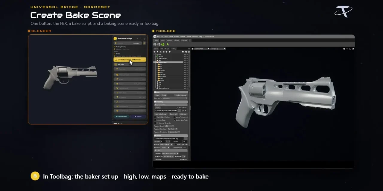
Task: Search in the Marmoset Bridge panel
Action: pyautogui.click(x=141, y=38)
